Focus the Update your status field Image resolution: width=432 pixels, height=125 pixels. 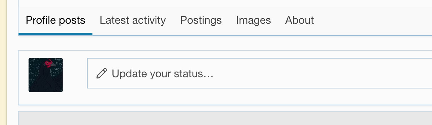point(260,73)
